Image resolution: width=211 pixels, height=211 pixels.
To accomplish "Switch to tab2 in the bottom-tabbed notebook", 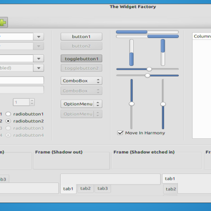I will point(85,188).
